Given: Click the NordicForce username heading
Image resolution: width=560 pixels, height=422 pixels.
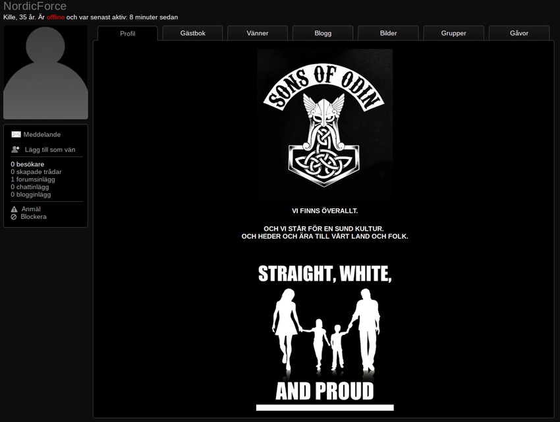Looking at the screenshot, I should 35,7.
